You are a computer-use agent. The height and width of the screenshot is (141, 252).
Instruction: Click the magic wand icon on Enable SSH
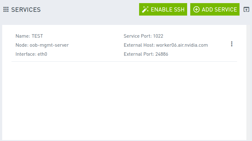coord(145,10)
